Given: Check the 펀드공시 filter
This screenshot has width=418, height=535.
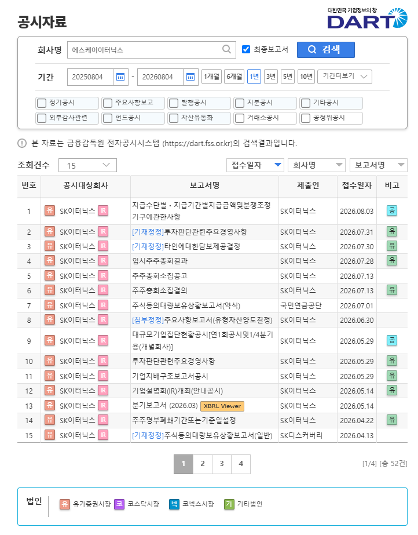Looking at the screenshot, I should pos(108,118).
